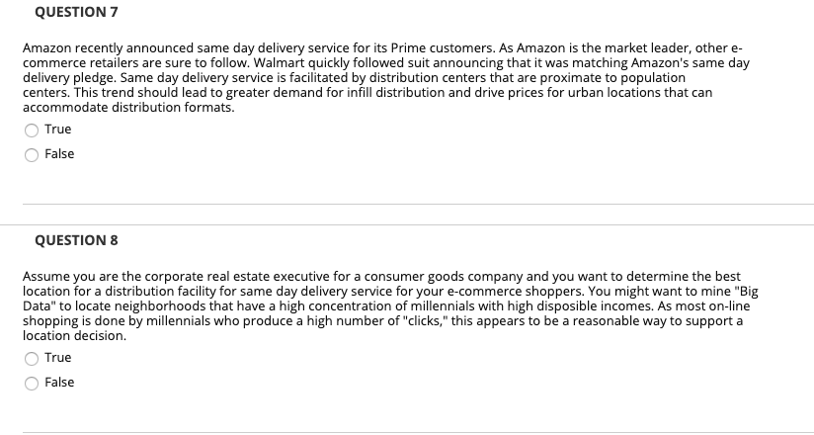
Task: Select False radio button for Question 8
Action: click(x=32, y=383)
